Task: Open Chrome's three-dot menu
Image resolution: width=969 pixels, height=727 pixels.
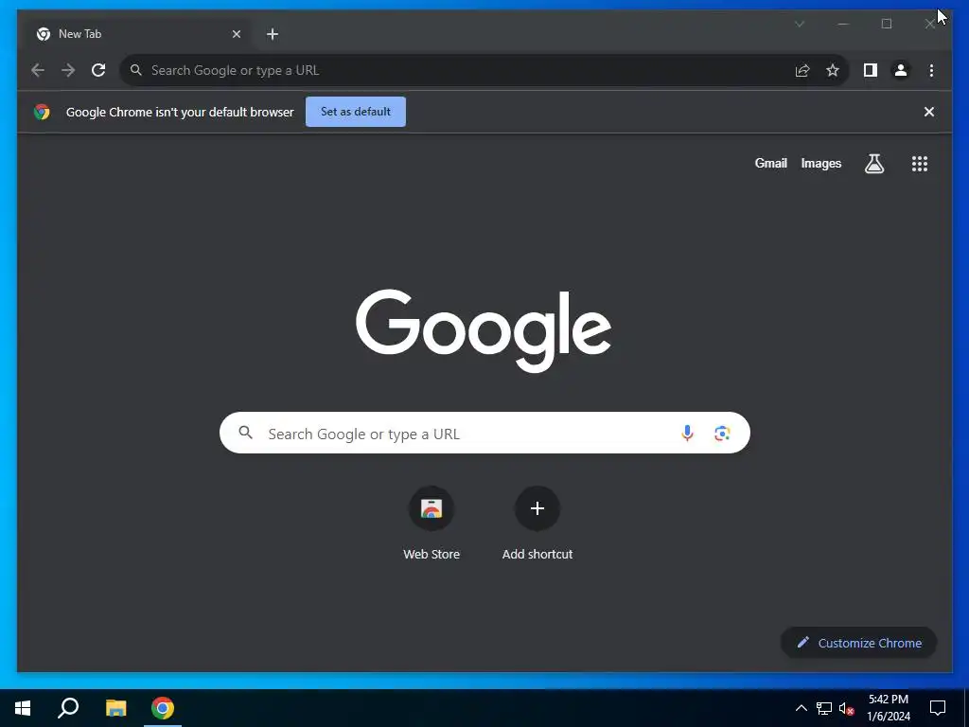Action: (931, 70)
